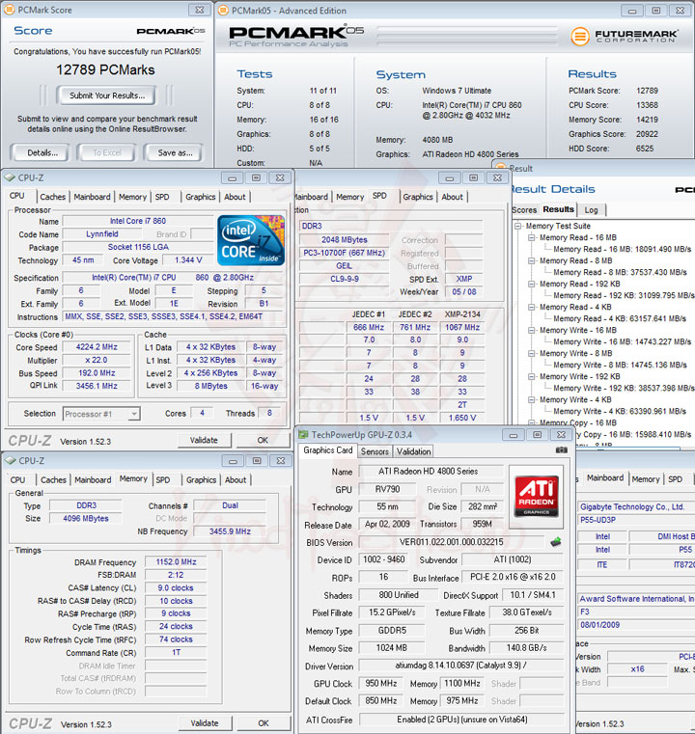Click CPU-Z title icon in the Memory timings window
Viewport: 695px width, 734px height.
pos(10,461)
